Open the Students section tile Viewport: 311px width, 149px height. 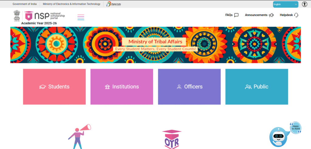click(54, 87)
